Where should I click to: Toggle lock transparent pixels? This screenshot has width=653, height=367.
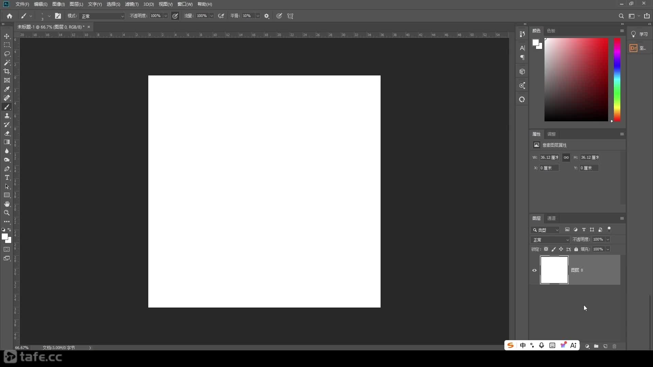[x=546, y=249]
